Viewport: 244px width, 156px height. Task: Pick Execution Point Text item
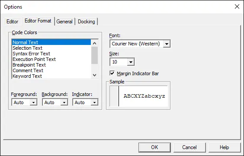[51, 59]
